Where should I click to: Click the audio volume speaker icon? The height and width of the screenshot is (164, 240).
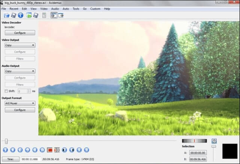(214, 141)
